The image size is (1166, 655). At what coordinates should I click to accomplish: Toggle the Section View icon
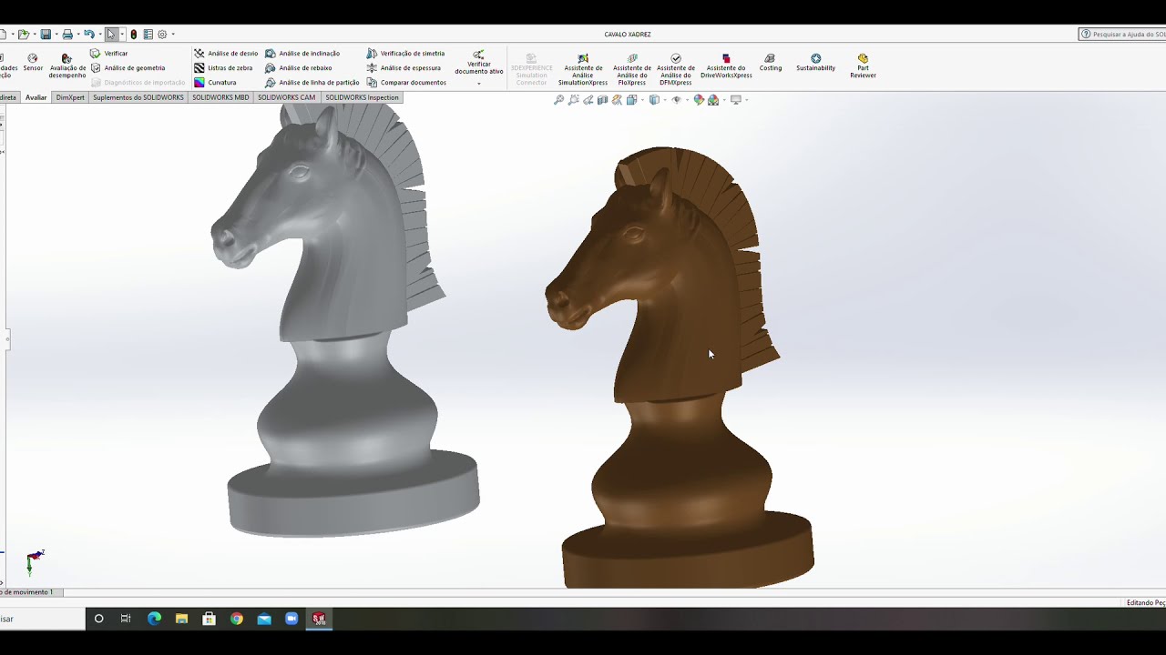pyautogui.click(x=603, y=100)
